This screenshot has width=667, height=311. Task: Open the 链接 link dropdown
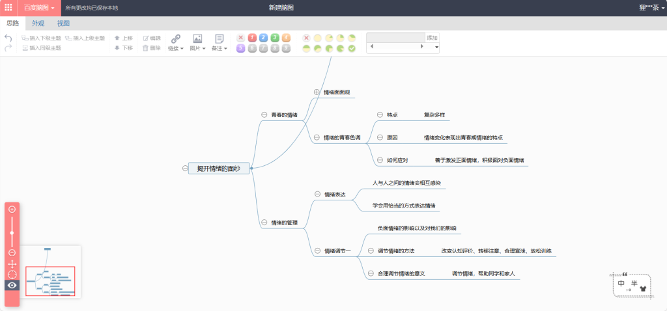[x=176, y=48]
